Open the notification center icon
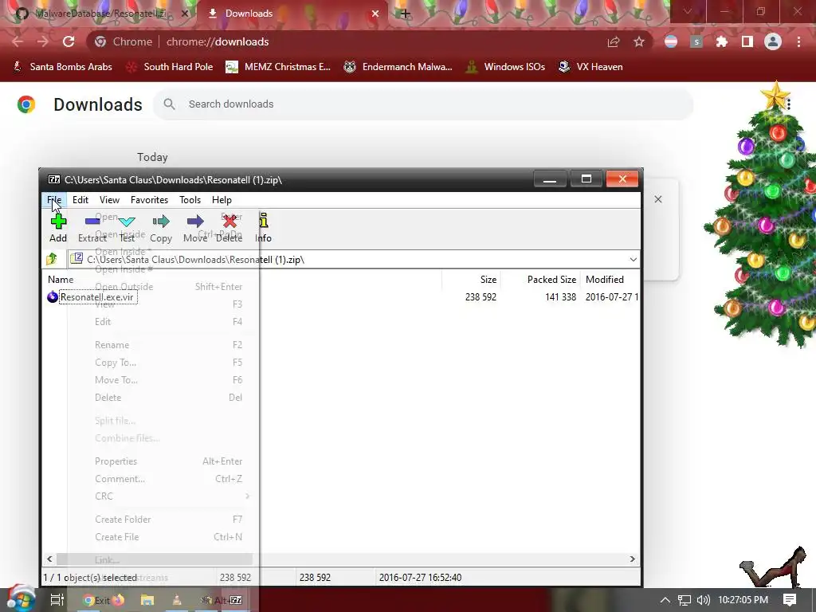Screen dimensions: 816x612 [790, 600]
